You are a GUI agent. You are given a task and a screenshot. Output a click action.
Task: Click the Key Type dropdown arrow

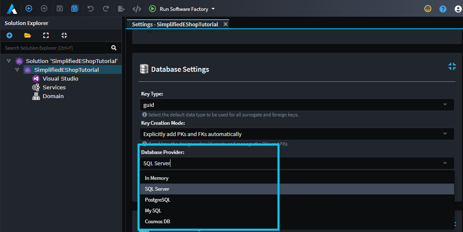(445, 104)
